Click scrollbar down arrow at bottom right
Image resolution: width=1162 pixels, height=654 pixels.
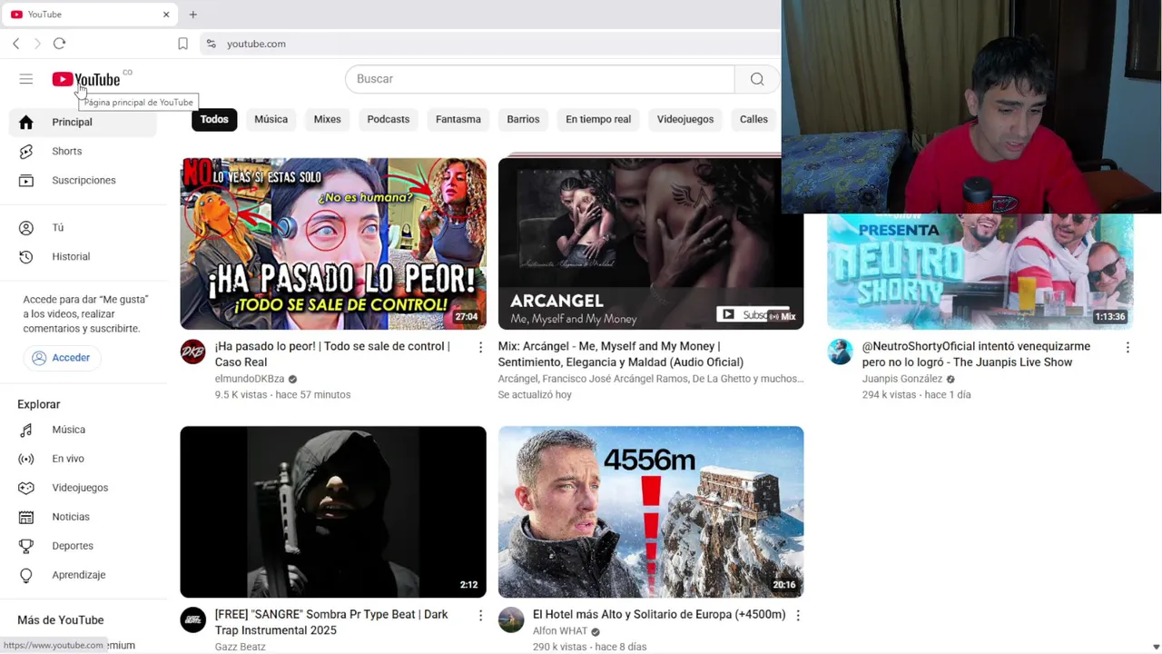1155,647
